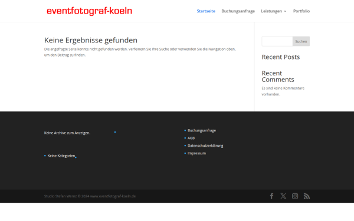
Task: Open the Impressum footer link
Action: pyautogui.click(x=196, y=153)
